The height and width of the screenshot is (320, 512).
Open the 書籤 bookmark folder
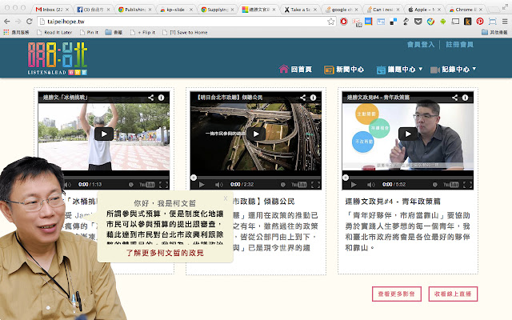point(114,32)
